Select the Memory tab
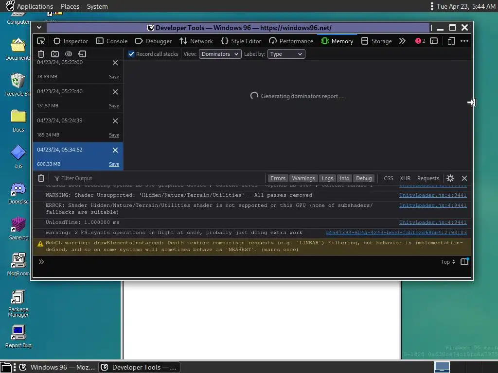 coord(337,41)
